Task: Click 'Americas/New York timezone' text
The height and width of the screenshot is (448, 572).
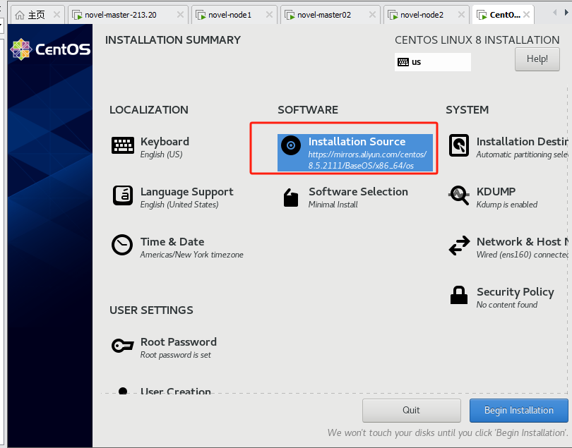Action: click(191, 255)
